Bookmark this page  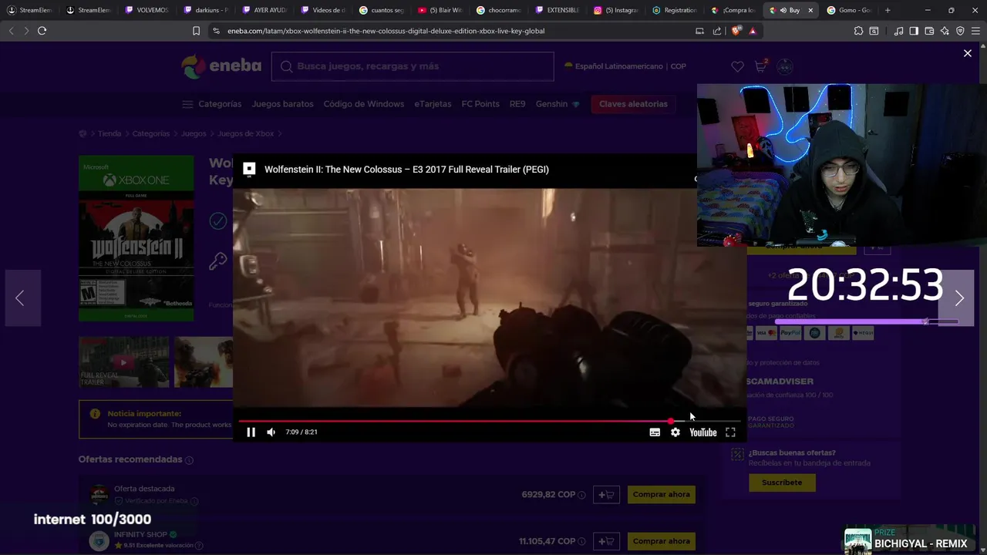tap(196, 31)
